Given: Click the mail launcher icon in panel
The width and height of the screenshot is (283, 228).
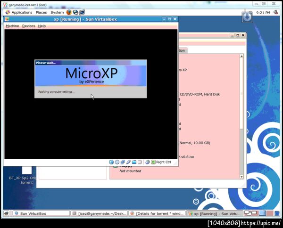Looking at the screenshot, I should (x=75, y=12).
